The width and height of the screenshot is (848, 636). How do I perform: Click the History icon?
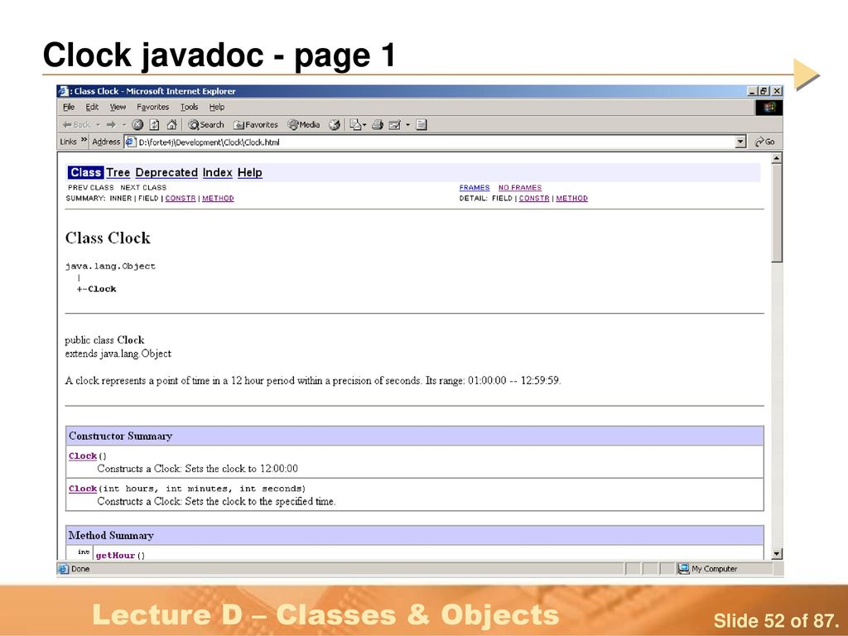(335, 125)
